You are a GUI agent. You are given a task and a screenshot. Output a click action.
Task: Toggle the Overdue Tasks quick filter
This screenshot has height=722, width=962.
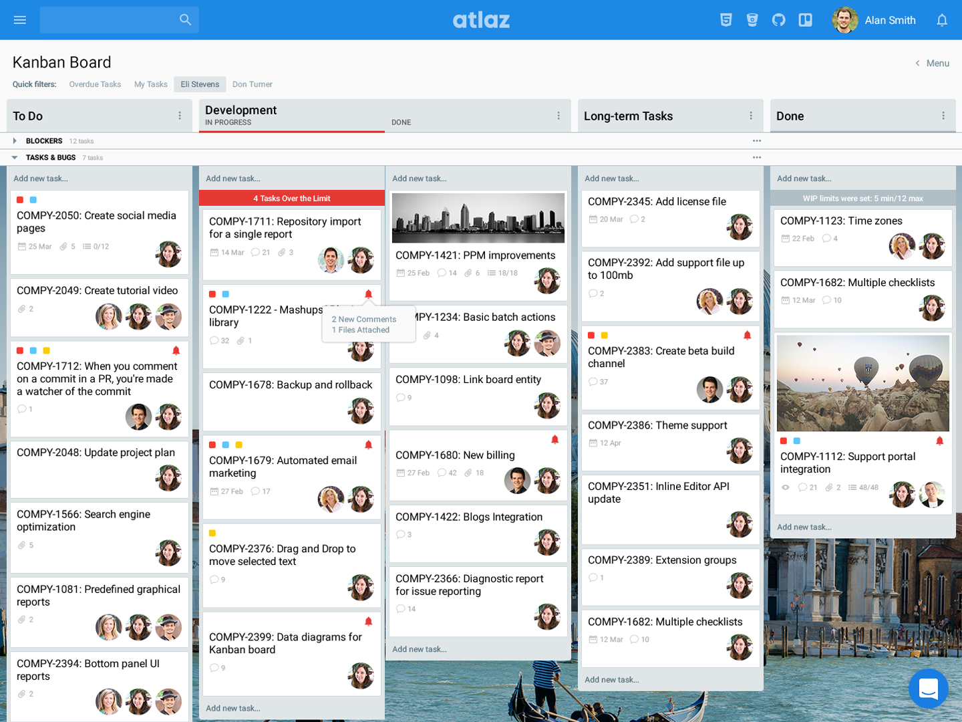coord(95,84)
